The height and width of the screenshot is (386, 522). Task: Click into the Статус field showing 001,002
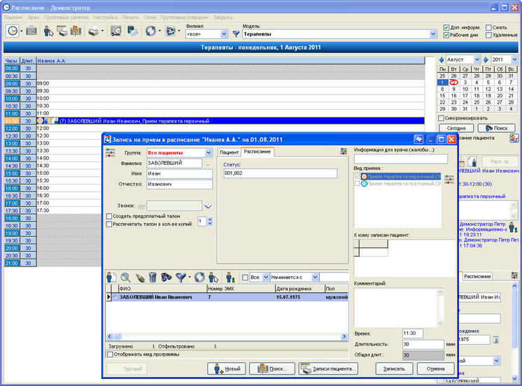coord(281,173)
